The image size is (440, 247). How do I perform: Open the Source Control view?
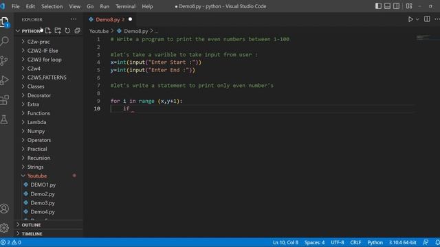pos(5,60)
